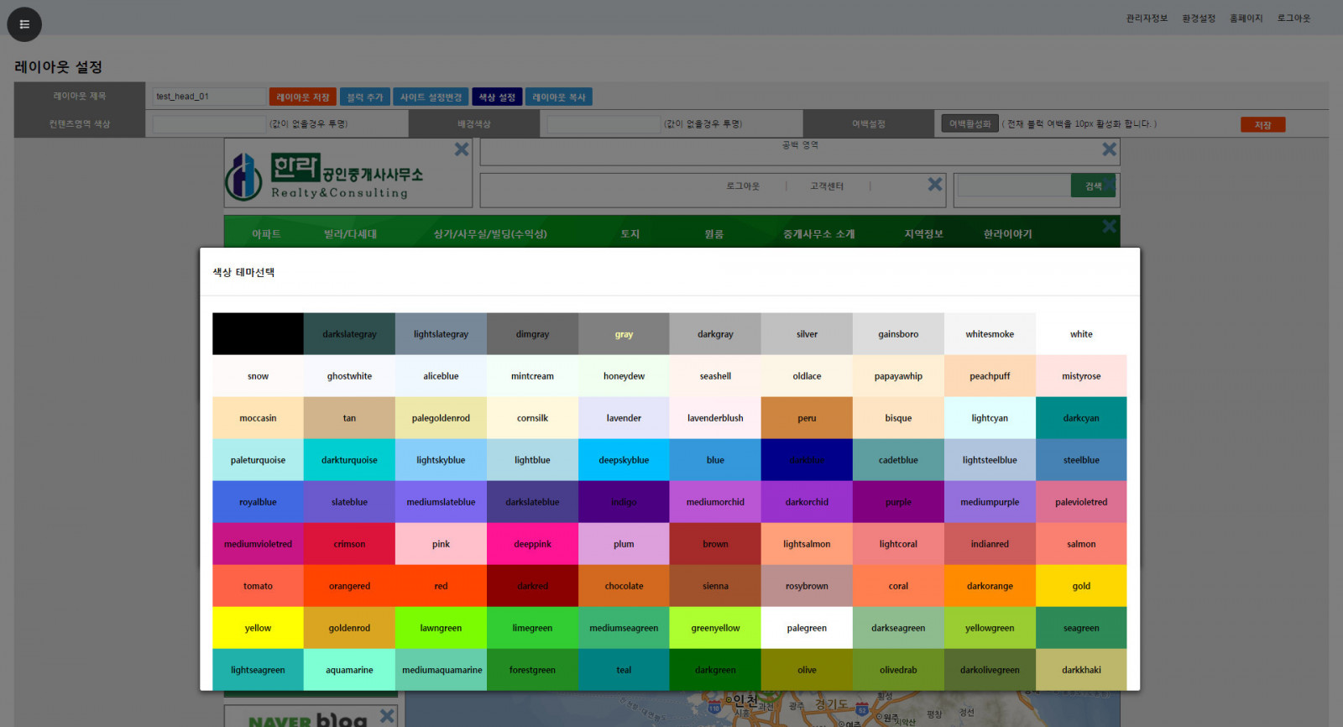Image resolution: width=1343 pixels, height=727 pixels.
Task: Close the logo block with its X
Action: (x=462, y=149)
